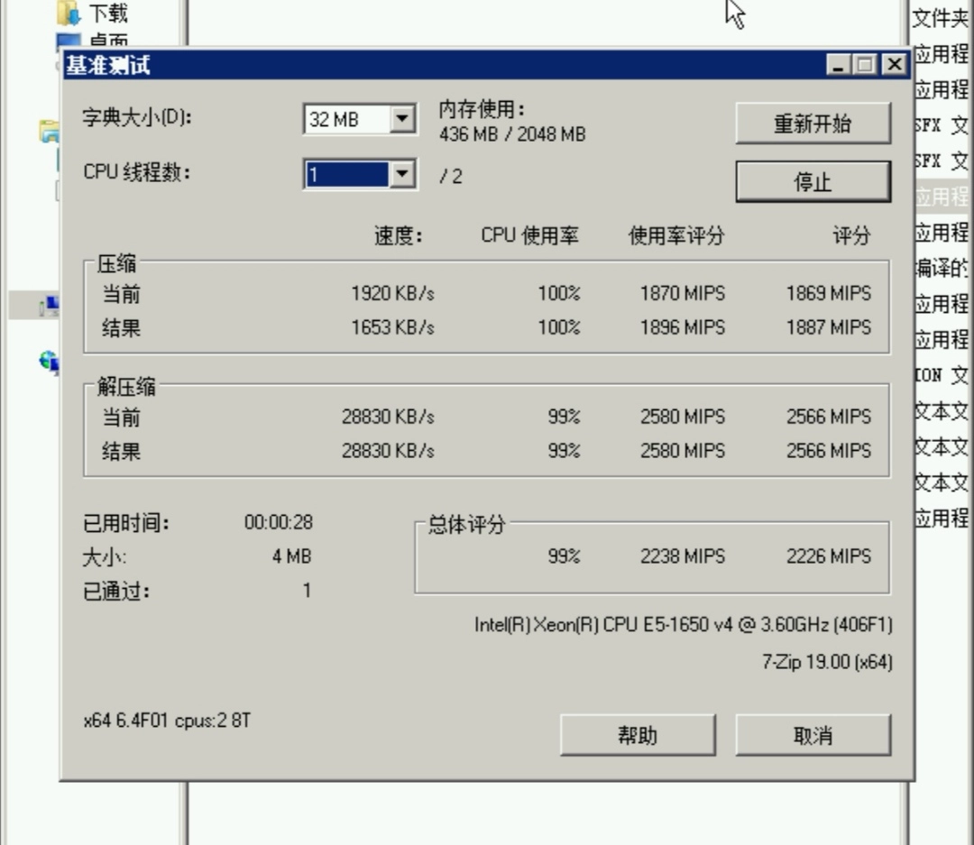The height and width of the screenshot is (845, 974).
Task: Click the 下载 folder icon
Action: [x=69, y=13]
